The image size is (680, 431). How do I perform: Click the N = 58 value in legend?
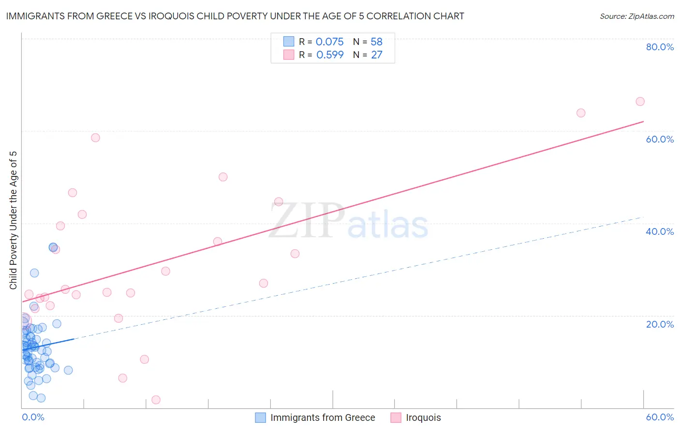click(368, 42)
